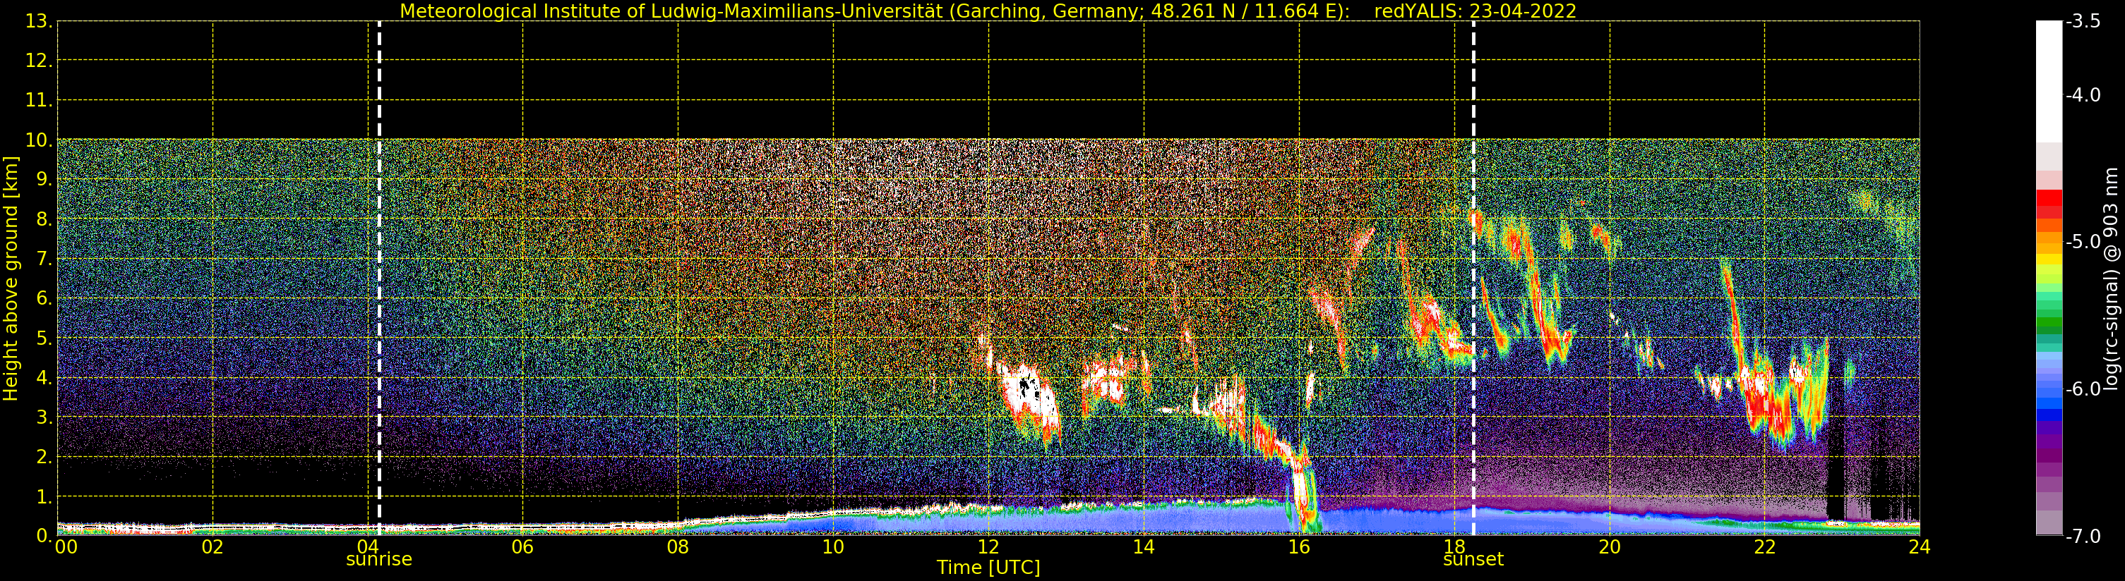
Task: Click the '11.' height tick label
Action: click(x=39, y=101)
